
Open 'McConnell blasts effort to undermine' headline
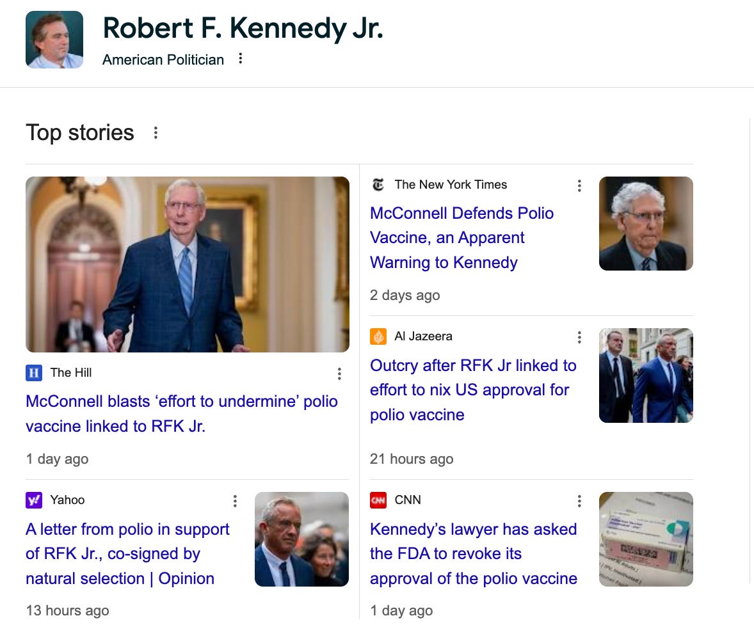click(x=182, y=413)
